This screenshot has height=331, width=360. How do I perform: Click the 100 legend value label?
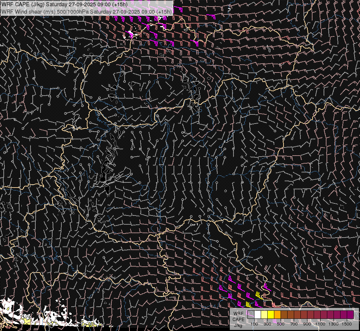[254, 324]
